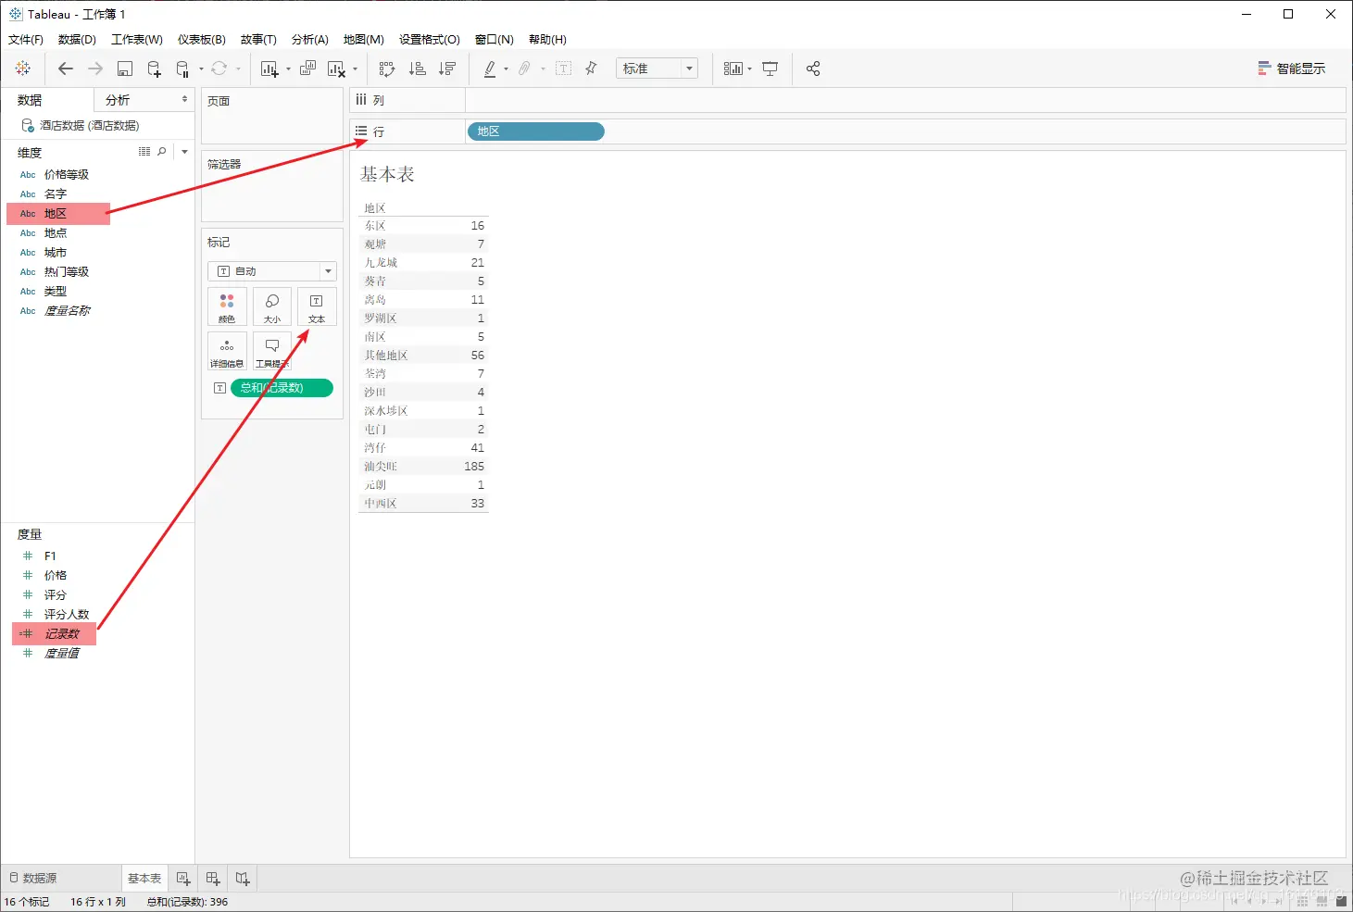This screenshot has height=912, width=1353.
Task: Click new dashboard tab icon at bottom
Action: (x=213, y=879)
